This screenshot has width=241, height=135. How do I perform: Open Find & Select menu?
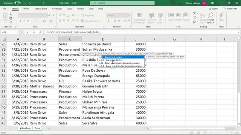210,18
